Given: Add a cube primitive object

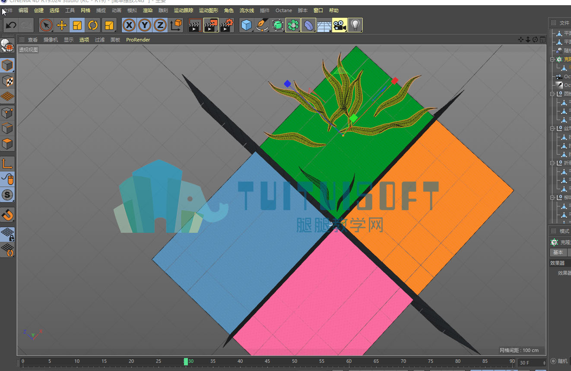Looking at the screenshot, I should (x=246, y=25).
